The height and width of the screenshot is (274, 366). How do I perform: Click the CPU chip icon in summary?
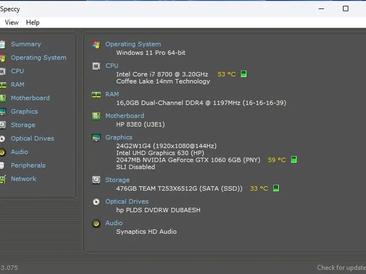pyautogui.click(x=96, y=66)
